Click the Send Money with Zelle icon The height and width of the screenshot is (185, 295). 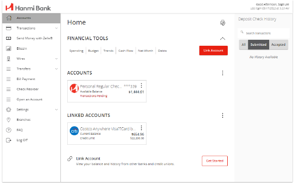(x=8, y=38)
